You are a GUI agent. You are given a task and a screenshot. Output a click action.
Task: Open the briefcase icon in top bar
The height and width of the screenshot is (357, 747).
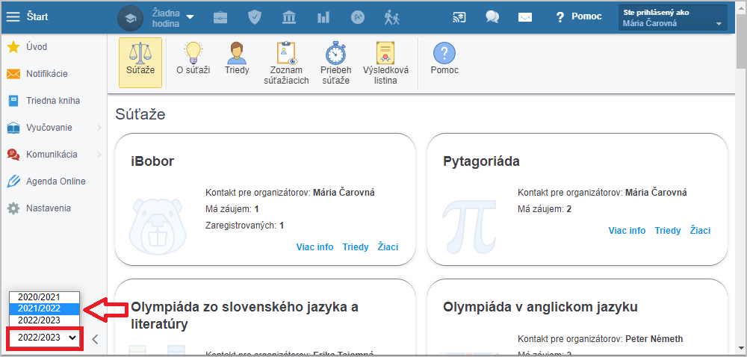click(220, 18)
